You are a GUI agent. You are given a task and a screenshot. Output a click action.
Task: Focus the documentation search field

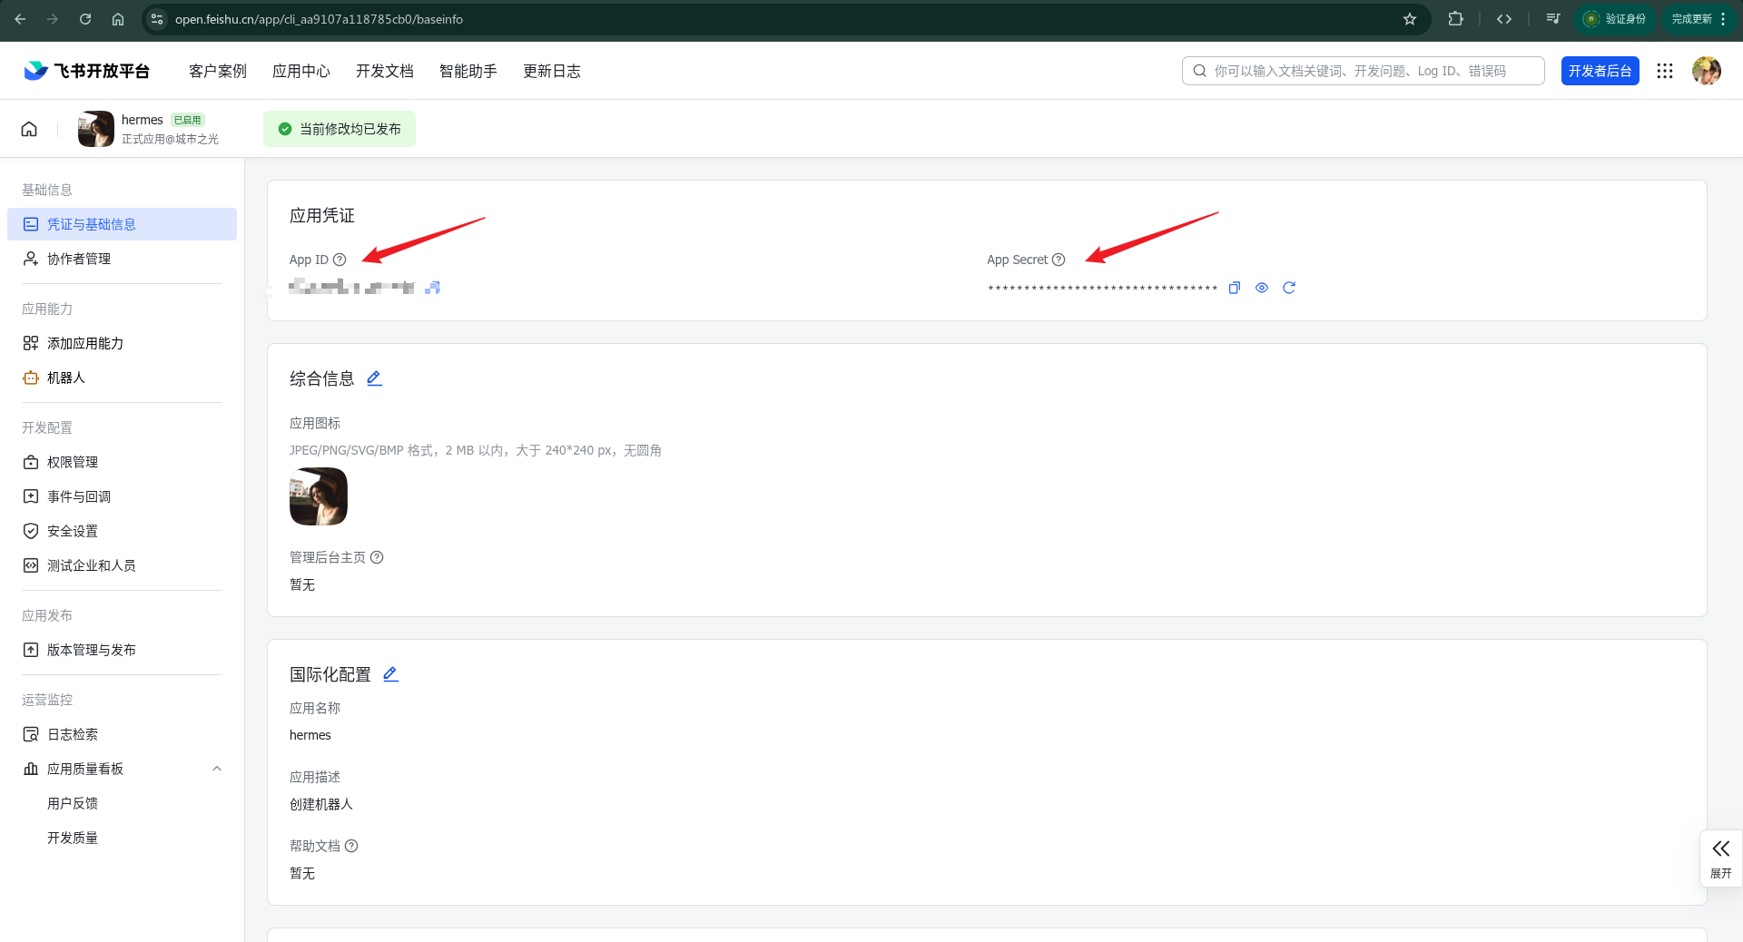[1364, 71]
